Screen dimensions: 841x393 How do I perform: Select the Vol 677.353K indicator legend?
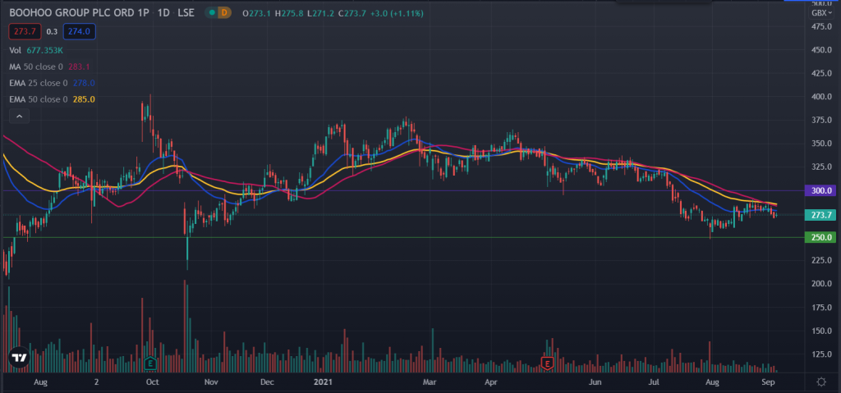(x=36, y=50)
